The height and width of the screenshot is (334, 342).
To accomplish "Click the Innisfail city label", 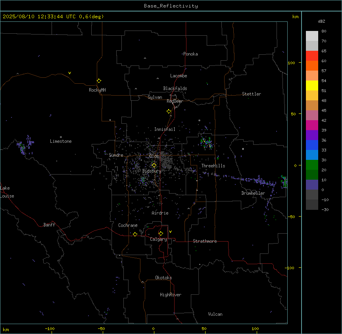I will click(x=165, y=129).
